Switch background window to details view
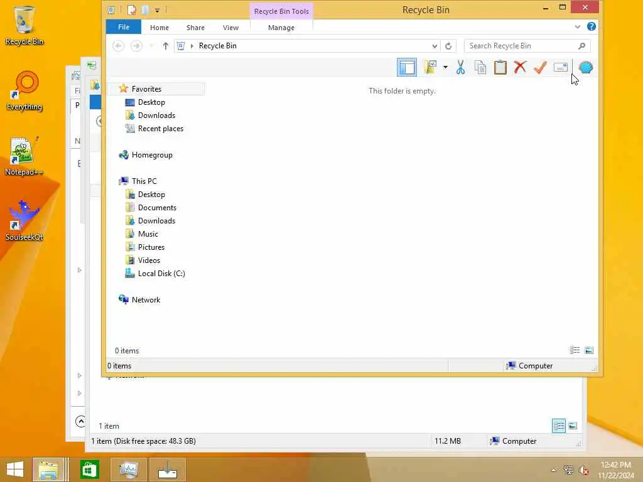This screenshot has width=643, height=482. tap(558, 426)
